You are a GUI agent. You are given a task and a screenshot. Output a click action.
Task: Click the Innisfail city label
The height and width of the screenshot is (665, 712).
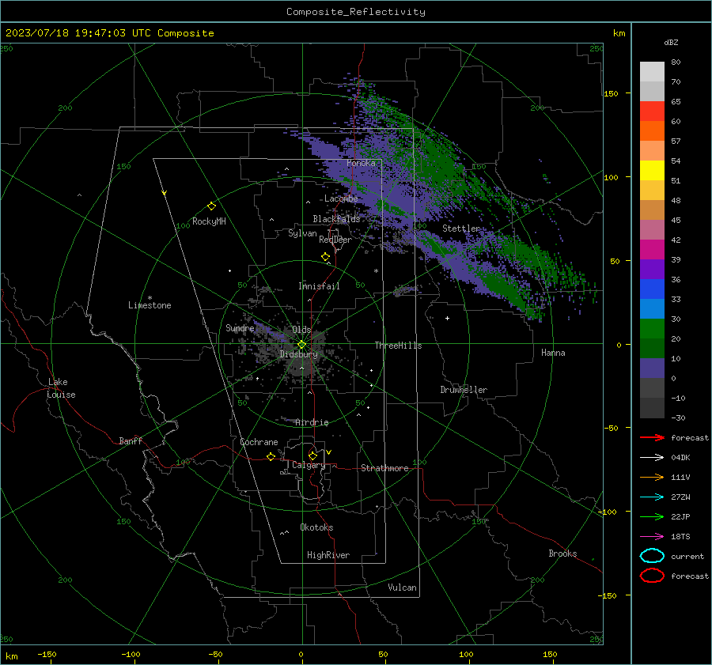point(319,286)
